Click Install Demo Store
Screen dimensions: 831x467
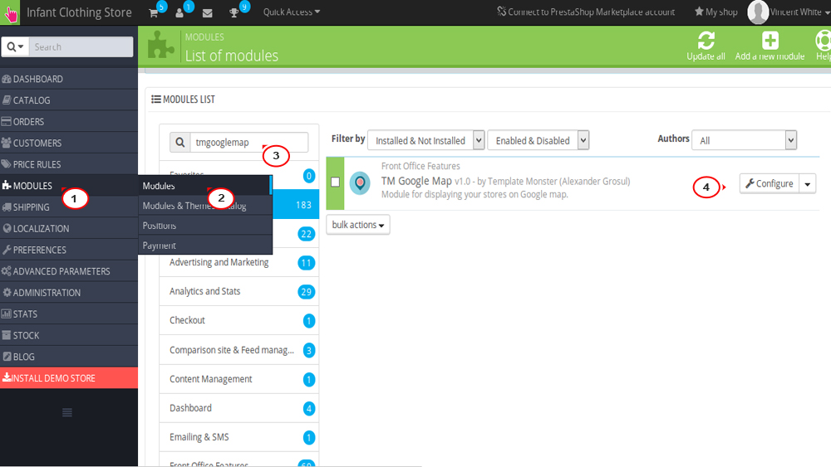pos(69,378)
